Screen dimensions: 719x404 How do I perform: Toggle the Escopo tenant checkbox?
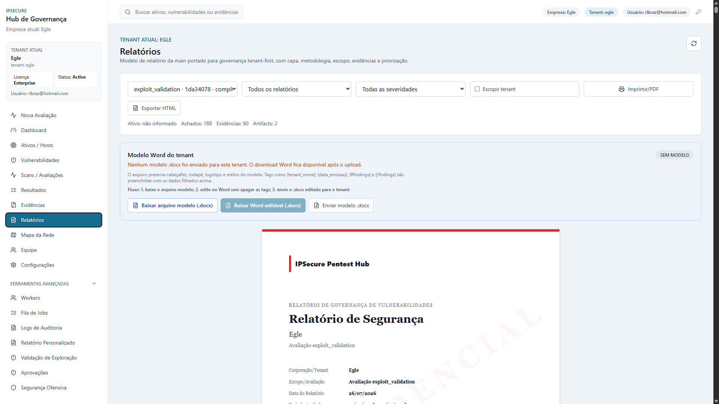[x=477, y=89]
